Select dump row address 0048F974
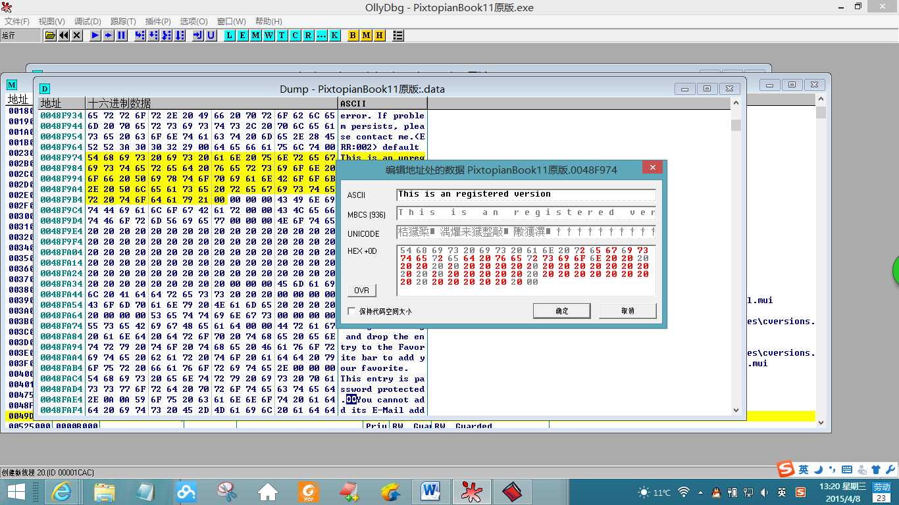The image size is (899, 505). click(x=61, y=158)
